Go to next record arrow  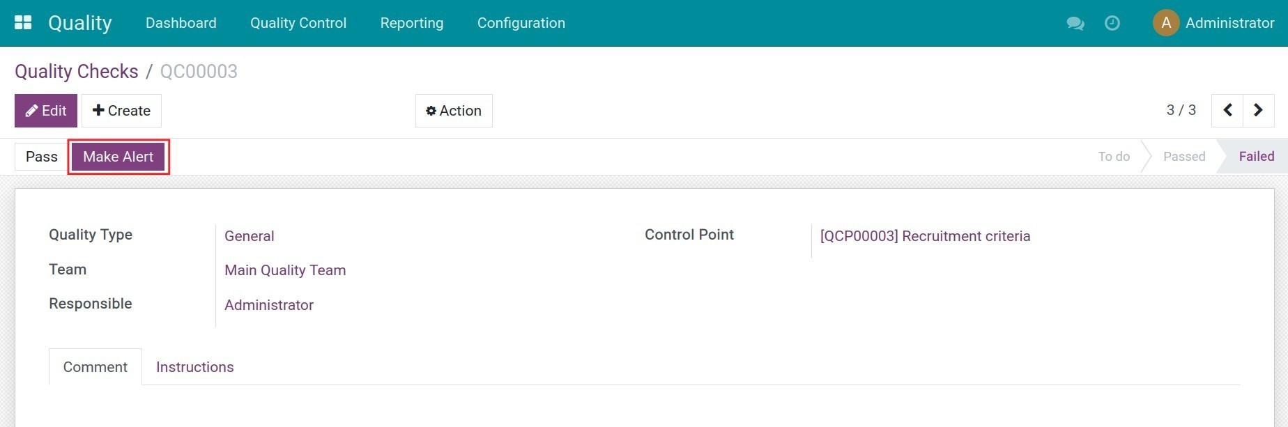click(x=1258, y=111)
